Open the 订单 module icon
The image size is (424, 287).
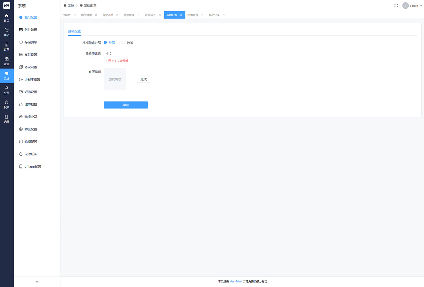coord(7,47)
